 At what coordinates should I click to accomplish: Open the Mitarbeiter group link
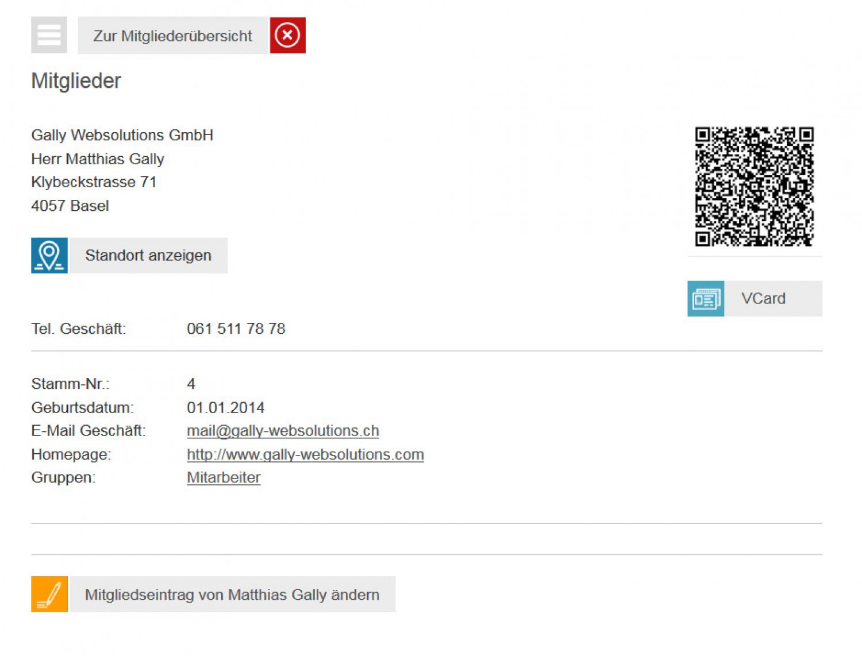point(224,477)
